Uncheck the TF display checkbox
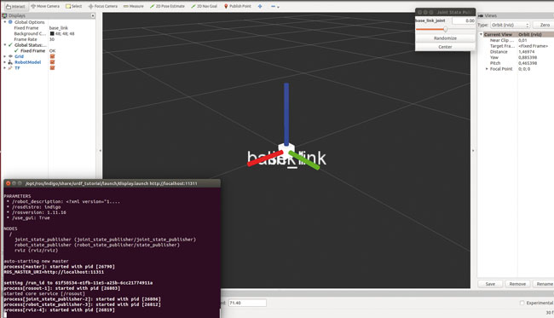 point(52,68)
